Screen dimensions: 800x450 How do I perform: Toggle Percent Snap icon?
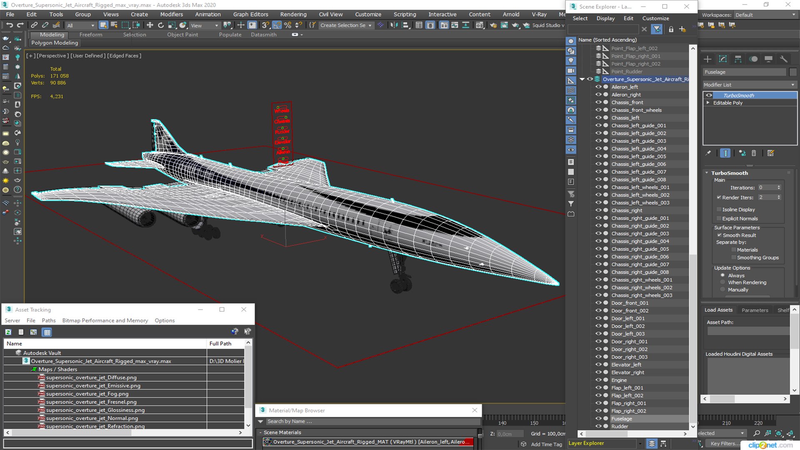(287, 25)
